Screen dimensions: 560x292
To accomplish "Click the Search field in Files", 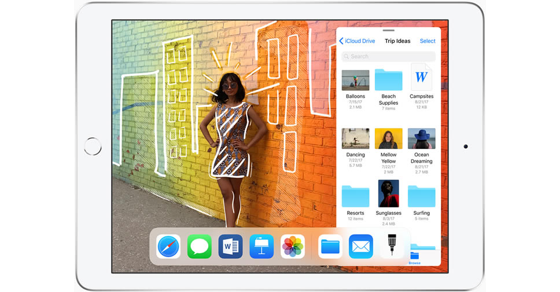I will coord(388,56).
